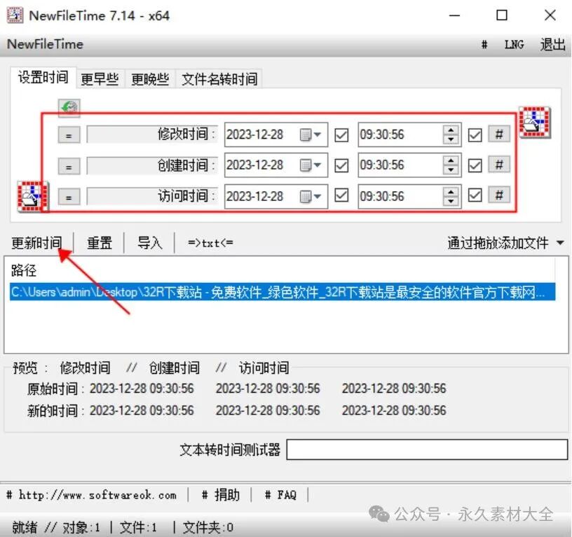Open the http://www.softwareok.com link
572x537 pixels.
tap(91, 495)
